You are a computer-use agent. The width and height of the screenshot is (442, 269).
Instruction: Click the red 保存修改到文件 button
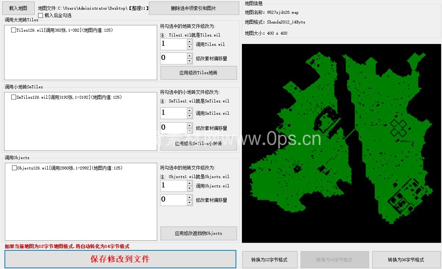[120, 259]
